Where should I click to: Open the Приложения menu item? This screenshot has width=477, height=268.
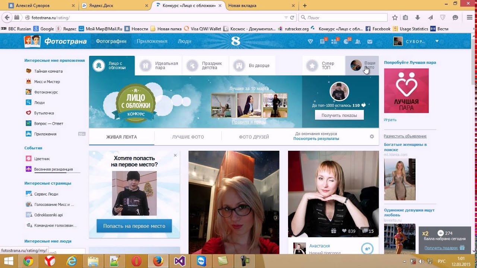(152, 41)
